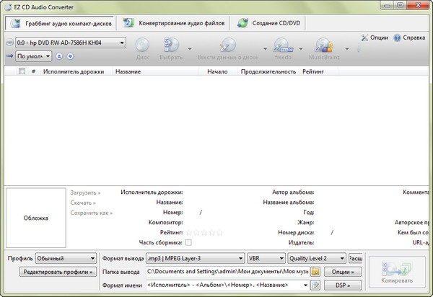Viewport: 433px width, 297px height.
Task: Open the Quality Level 2 dropdown
Action: click(317, 258)
